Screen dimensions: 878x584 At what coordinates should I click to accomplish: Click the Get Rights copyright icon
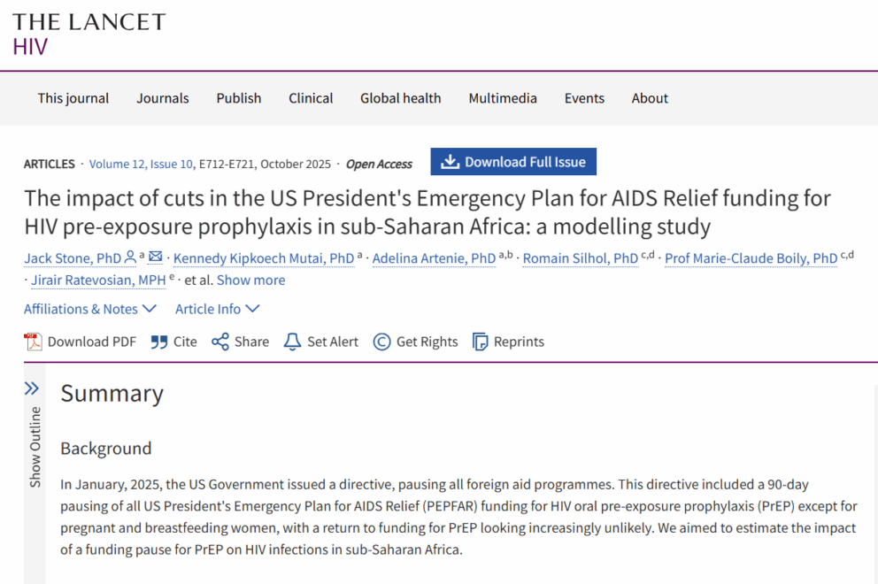point(381,342)
